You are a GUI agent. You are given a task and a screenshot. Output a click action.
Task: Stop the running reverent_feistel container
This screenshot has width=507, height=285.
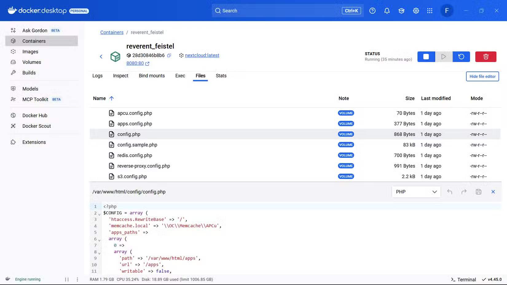point(426,57)
